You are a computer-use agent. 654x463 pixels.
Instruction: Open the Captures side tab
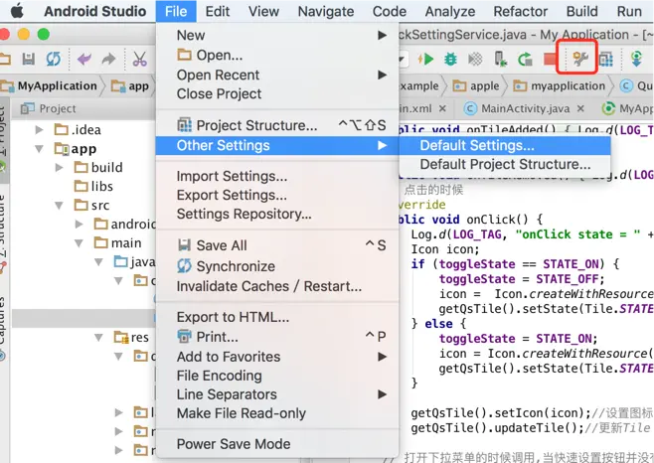(x=3, y=321)
